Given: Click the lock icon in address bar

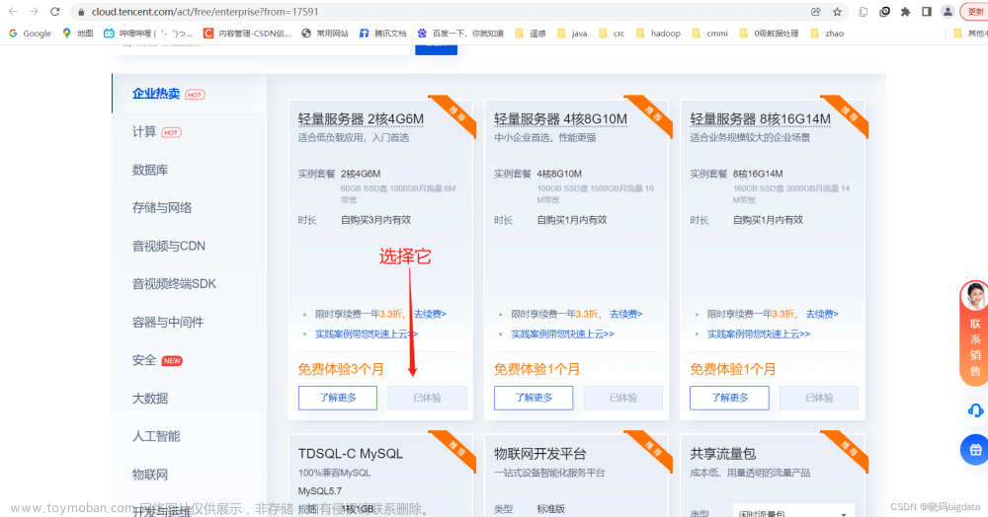Looking at the screenshot, I should (x=81, y=12).
